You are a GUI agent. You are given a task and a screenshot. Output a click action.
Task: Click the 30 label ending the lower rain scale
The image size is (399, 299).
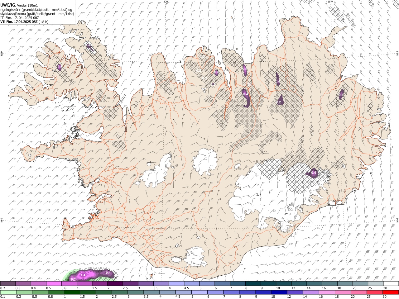[384, 297]
